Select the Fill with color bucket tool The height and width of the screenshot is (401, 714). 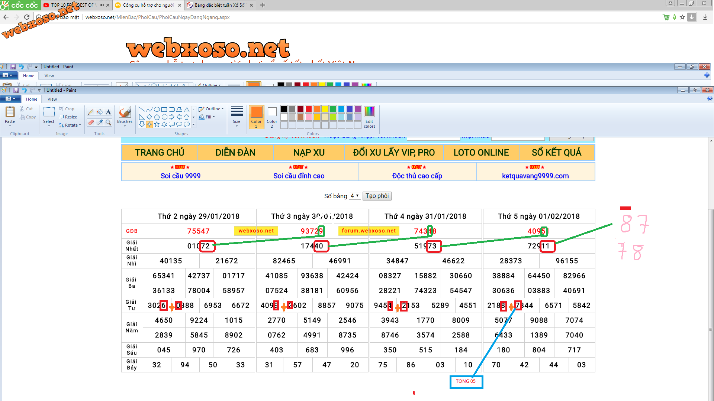[x=100, y=112]
